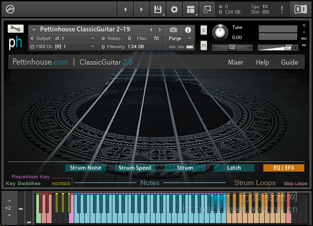Open the Purge dropdown menu
Viewport: 313px width, 226px height.
[x=180, y=38]
